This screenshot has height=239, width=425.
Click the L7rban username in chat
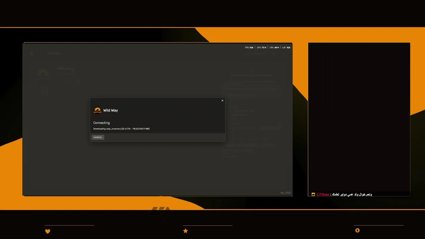tap(323, 195)
